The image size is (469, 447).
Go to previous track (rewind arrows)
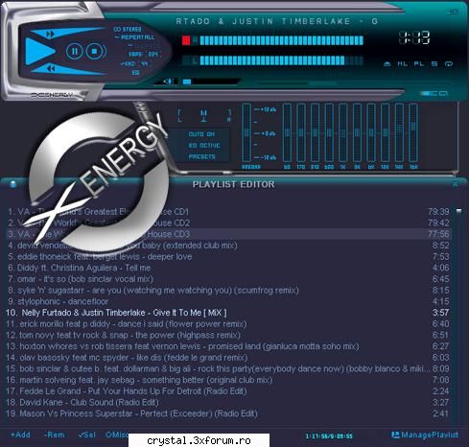pos(51,68)
